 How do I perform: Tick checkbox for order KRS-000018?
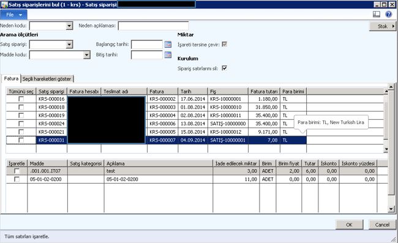click(x=21, y=107)
